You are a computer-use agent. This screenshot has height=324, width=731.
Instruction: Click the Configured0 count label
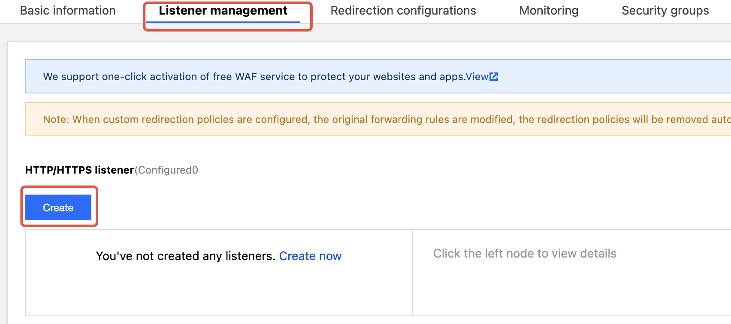[x=167, y=170]
